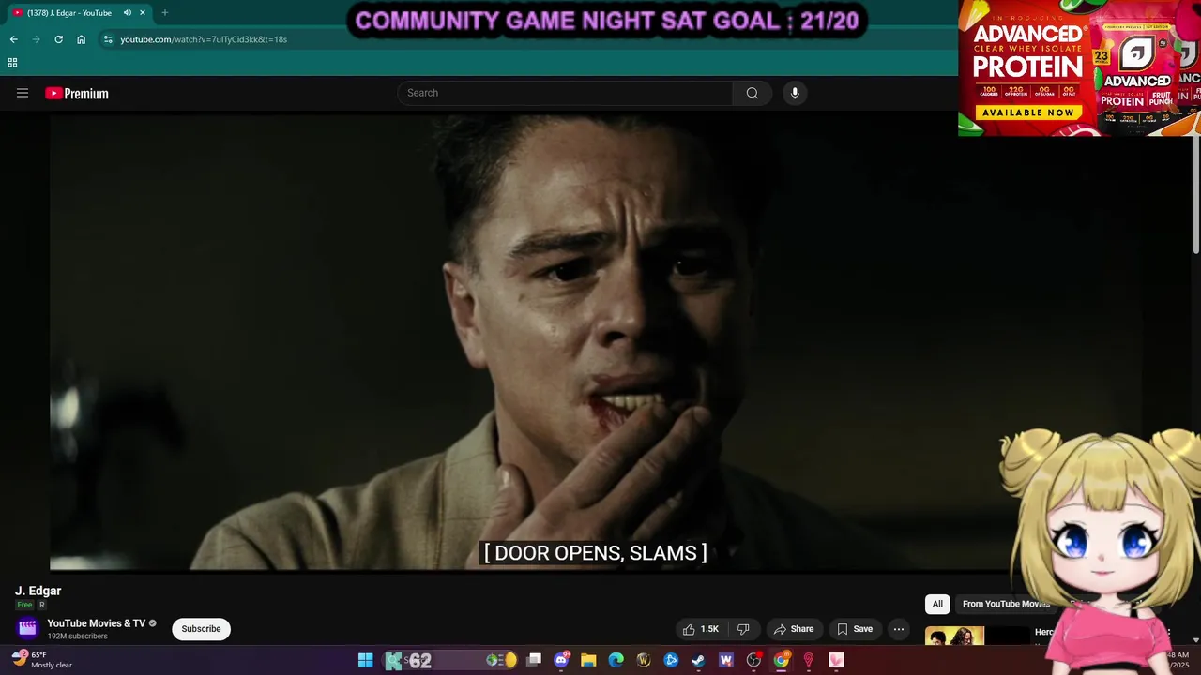This screenshot has height=675, width=1201.
Task: Open weather widget showing 65°F
Action: [42, 660]
